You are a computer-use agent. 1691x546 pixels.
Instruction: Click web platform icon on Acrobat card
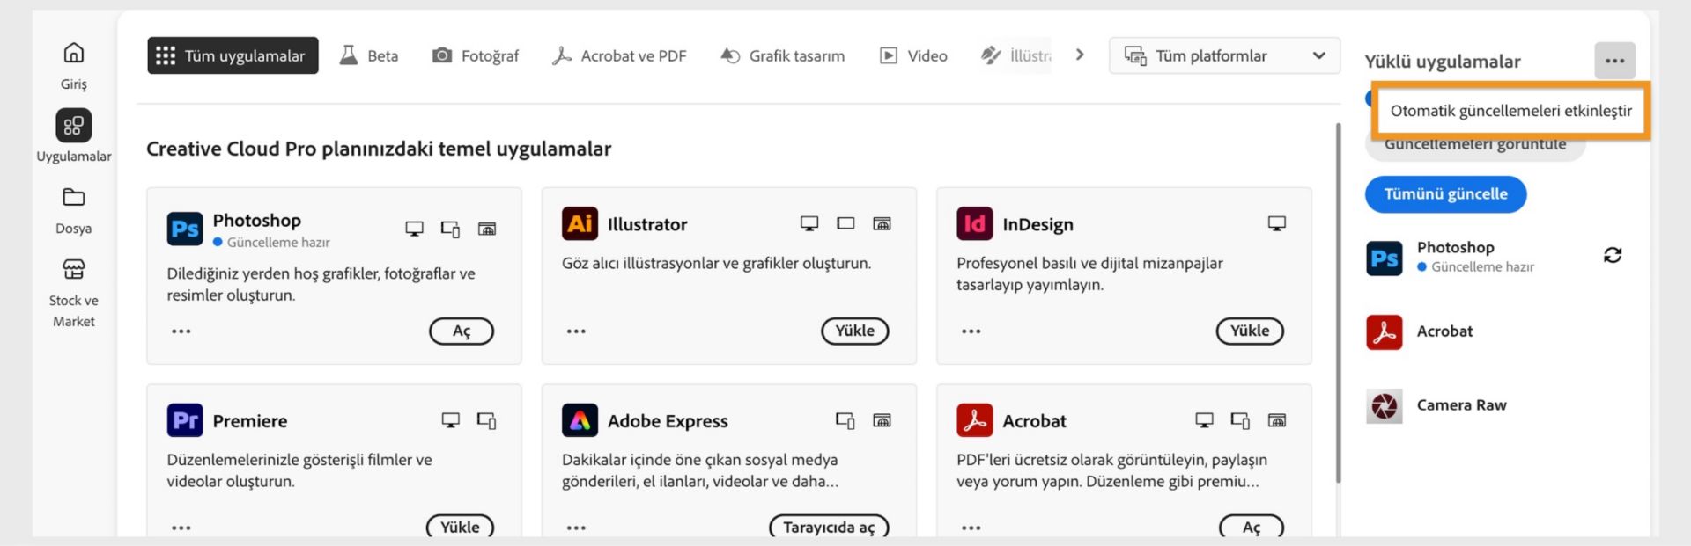pos(1276,420)
